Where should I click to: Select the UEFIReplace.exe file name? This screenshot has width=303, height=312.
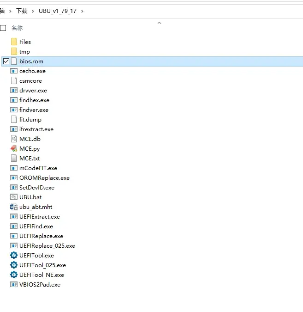pyautogui.click(x=42, y=236)
